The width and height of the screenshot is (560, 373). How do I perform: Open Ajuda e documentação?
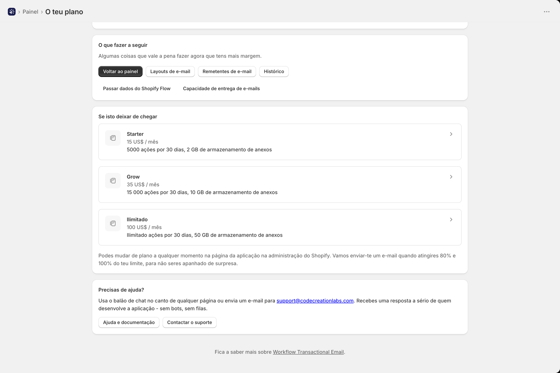click(x=129, y=322)
